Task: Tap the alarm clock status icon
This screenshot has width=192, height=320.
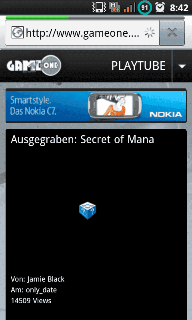Action: point(160,8)
